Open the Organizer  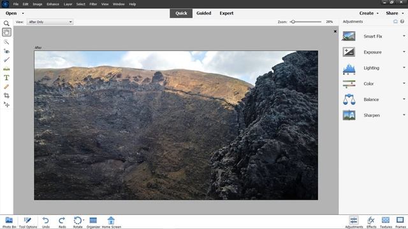click(x=93, y=222)
